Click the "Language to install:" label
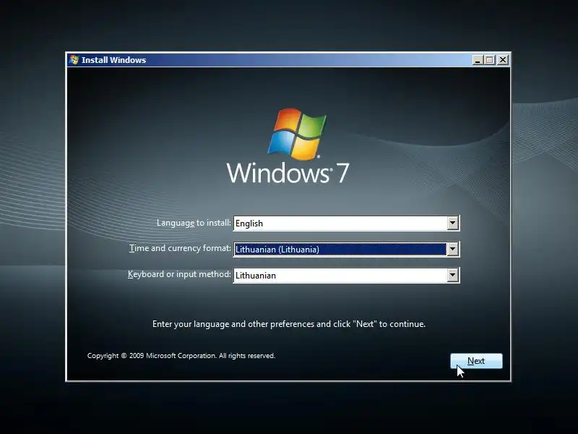The width and height of the screenshot is (578, 434). coord(194,223)
